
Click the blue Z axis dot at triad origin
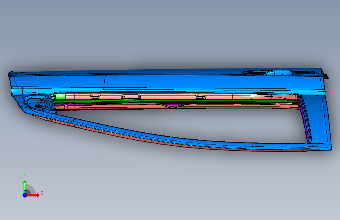tap(25, 195)
